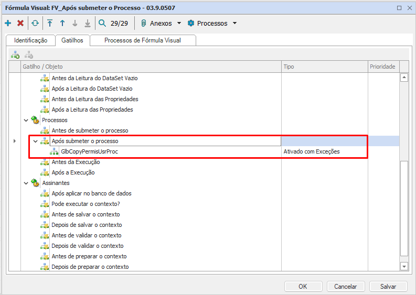Click icon beside GlbCopyPermisUsrProc

(54, 151)
